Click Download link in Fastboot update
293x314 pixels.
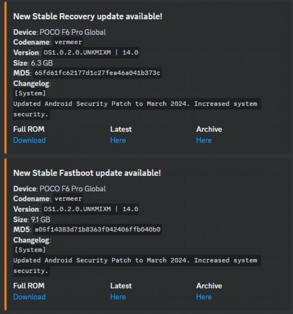click(x=29, y=297)
